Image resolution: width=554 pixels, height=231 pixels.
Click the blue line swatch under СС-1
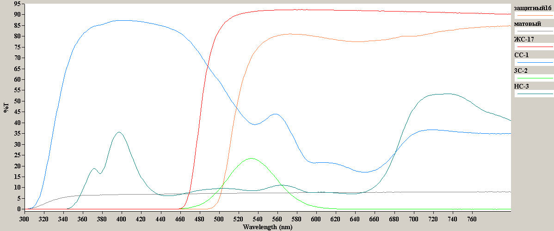click(535, 62)
